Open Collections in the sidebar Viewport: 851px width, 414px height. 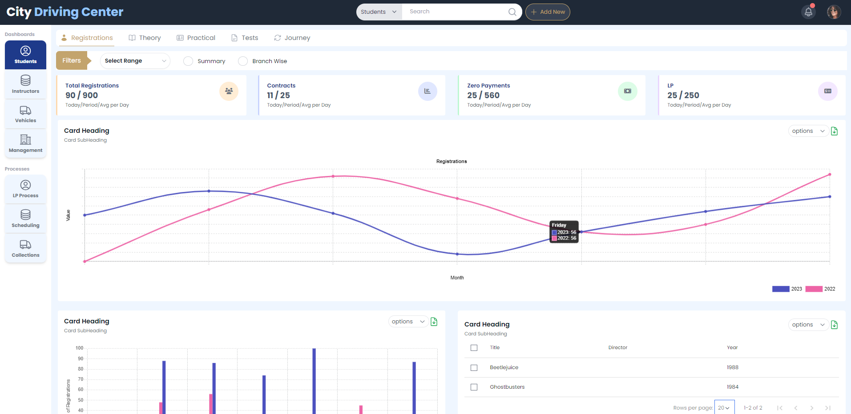tap(25, 249)
